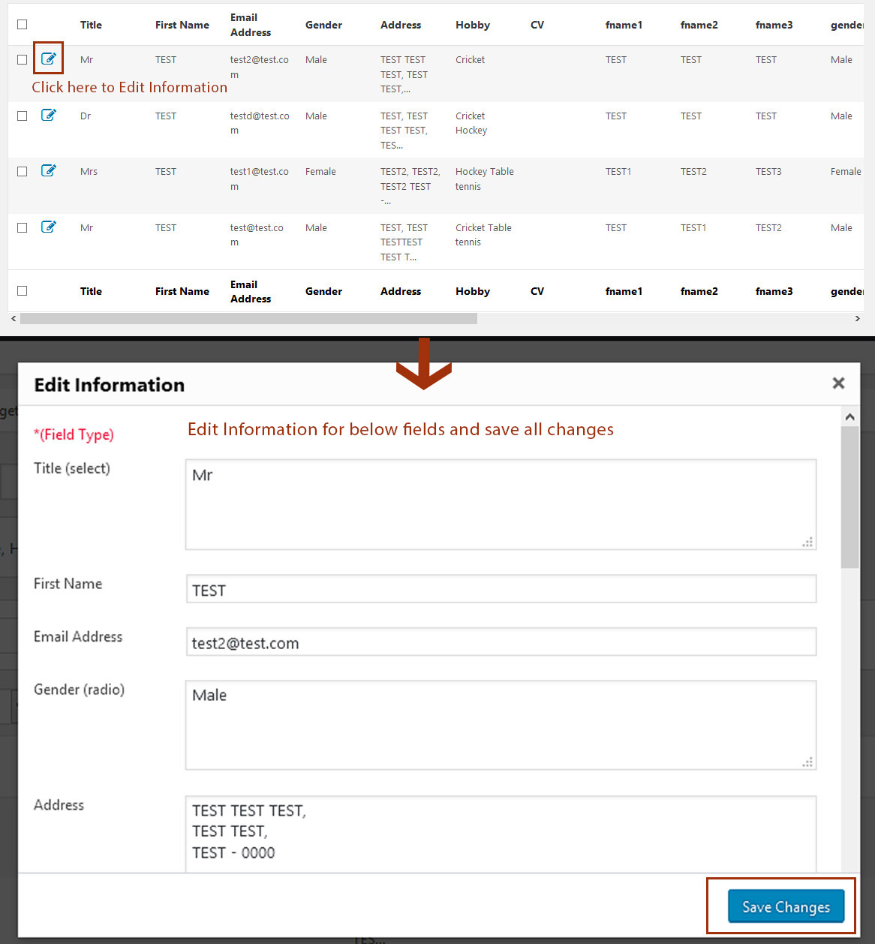
Task: Click the left scroll arrow under table
Action: pos(14,319)
